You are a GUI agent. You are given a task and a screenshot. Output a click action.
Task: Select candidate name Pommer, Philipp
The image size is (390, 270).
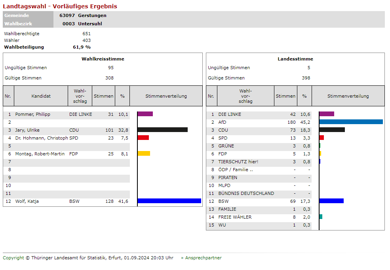(x=32, y=114)
